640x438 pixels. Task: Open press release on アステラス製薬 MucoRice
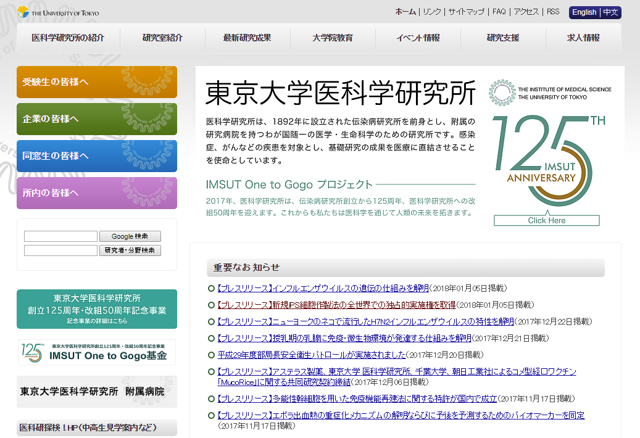tap(397, 377)
